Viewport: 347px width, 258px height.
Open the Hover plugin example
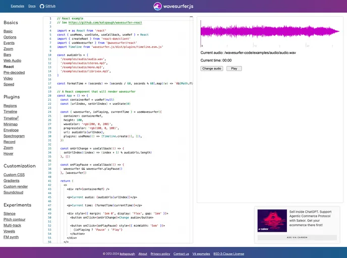9,154
